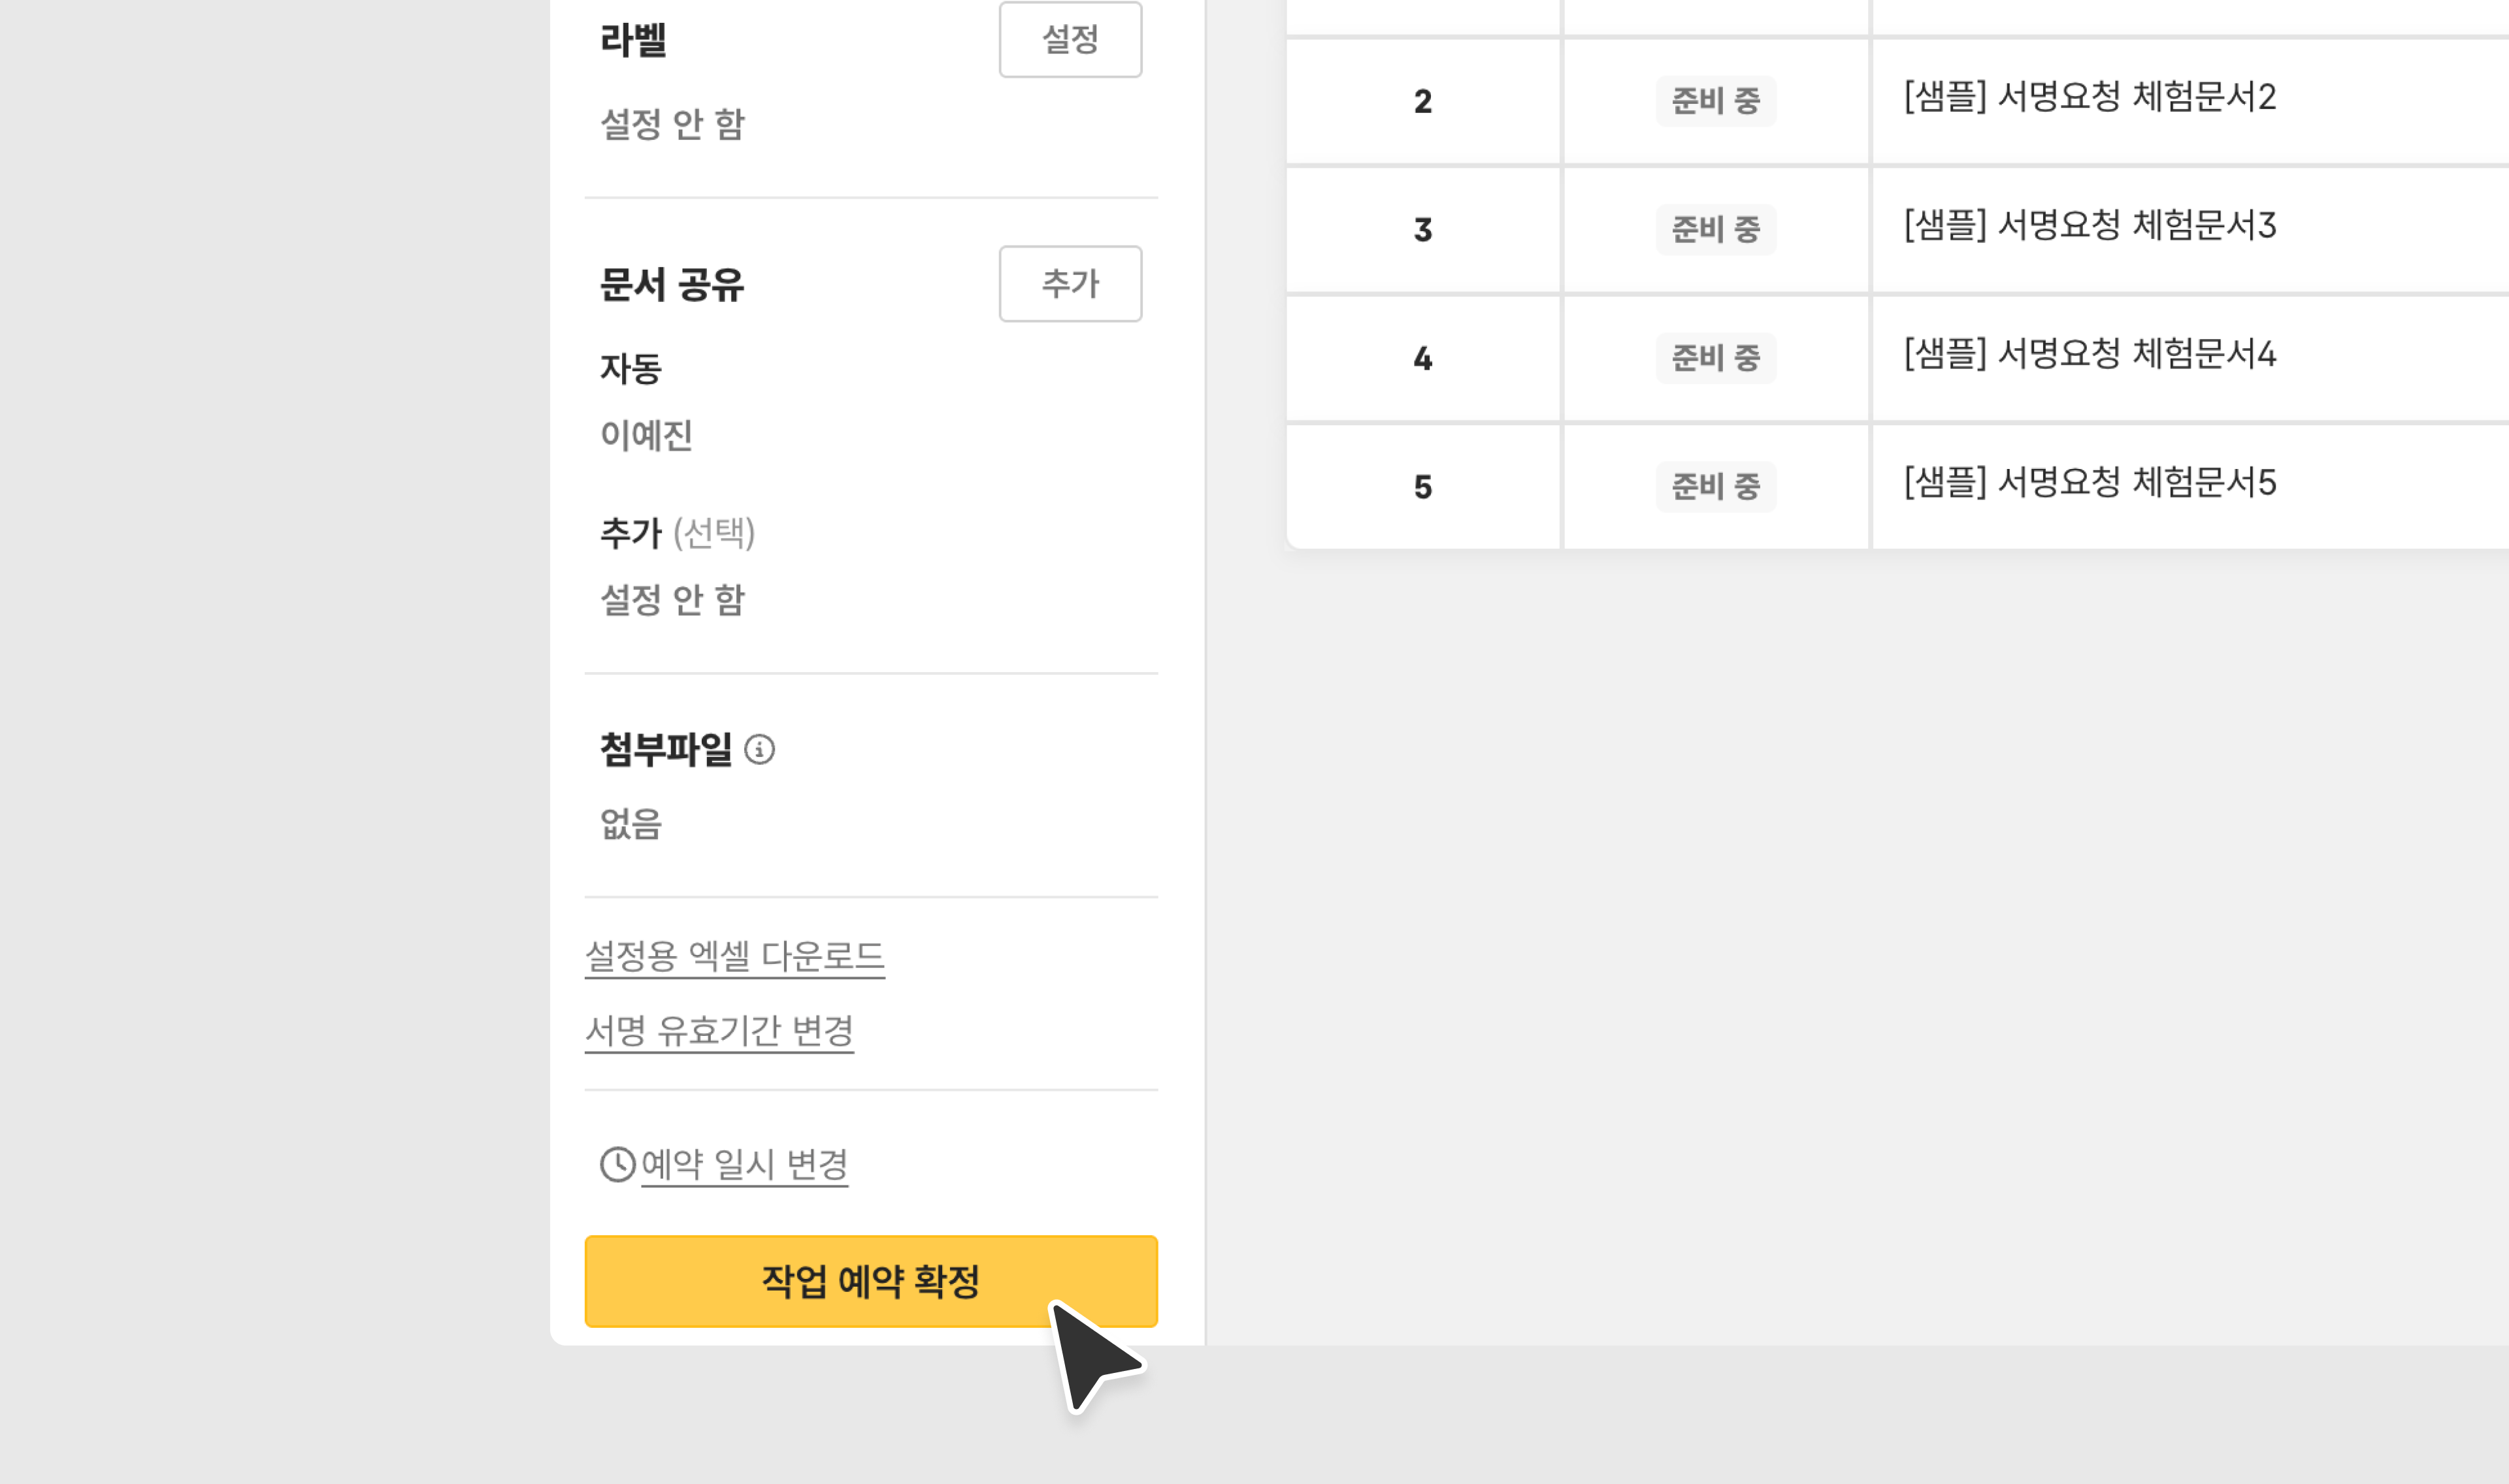Click the 첨부파일 section heading
The image size is (2509, 1484).
pos(666,749)
